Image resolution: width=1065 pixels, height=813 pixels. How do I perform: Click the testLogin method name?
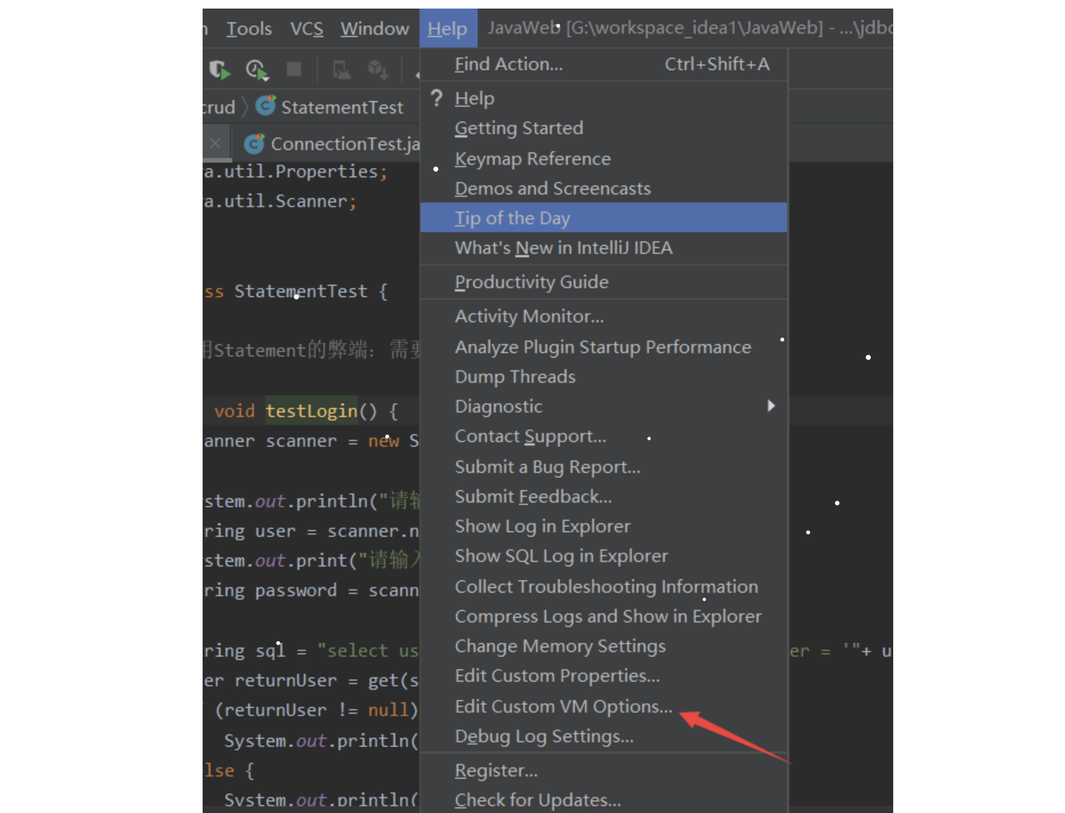(x=312, y=410)
